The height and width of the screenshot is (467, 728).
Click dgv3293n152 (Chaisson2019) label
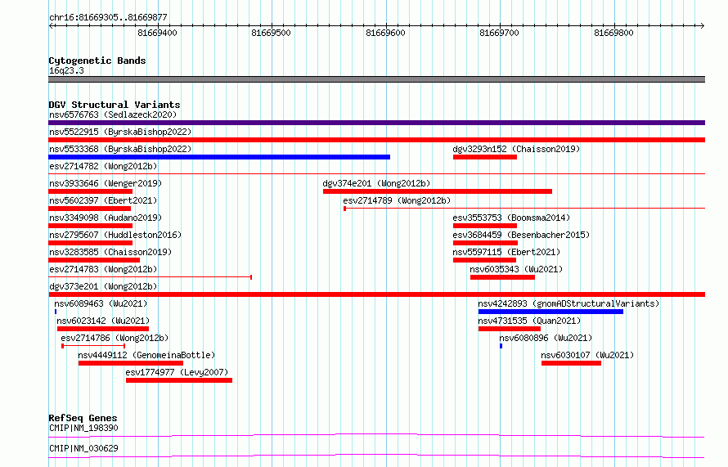pos(516,149)
